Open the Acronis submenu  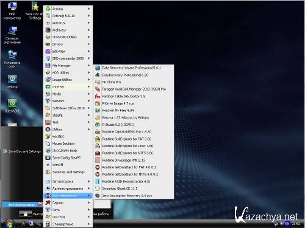[68, 9]
